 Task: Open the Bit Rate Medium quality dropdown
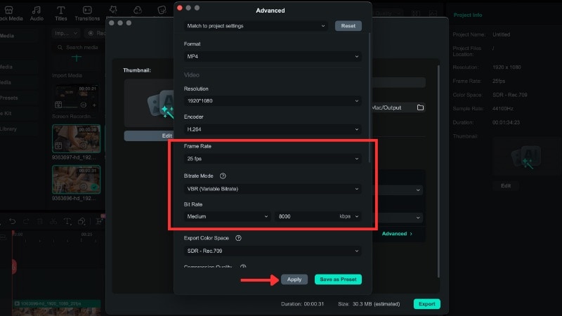(x=227, y=216)
